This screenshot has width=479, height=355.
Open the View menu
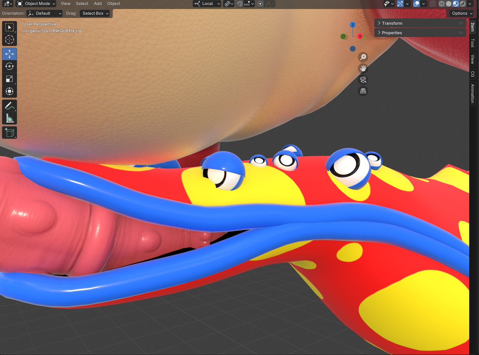65,4
